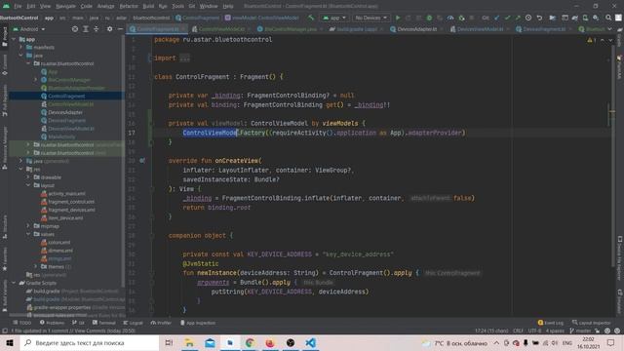
Task: Switch to the DevicesViewModel.kt tab
Action: click(479, 29)
